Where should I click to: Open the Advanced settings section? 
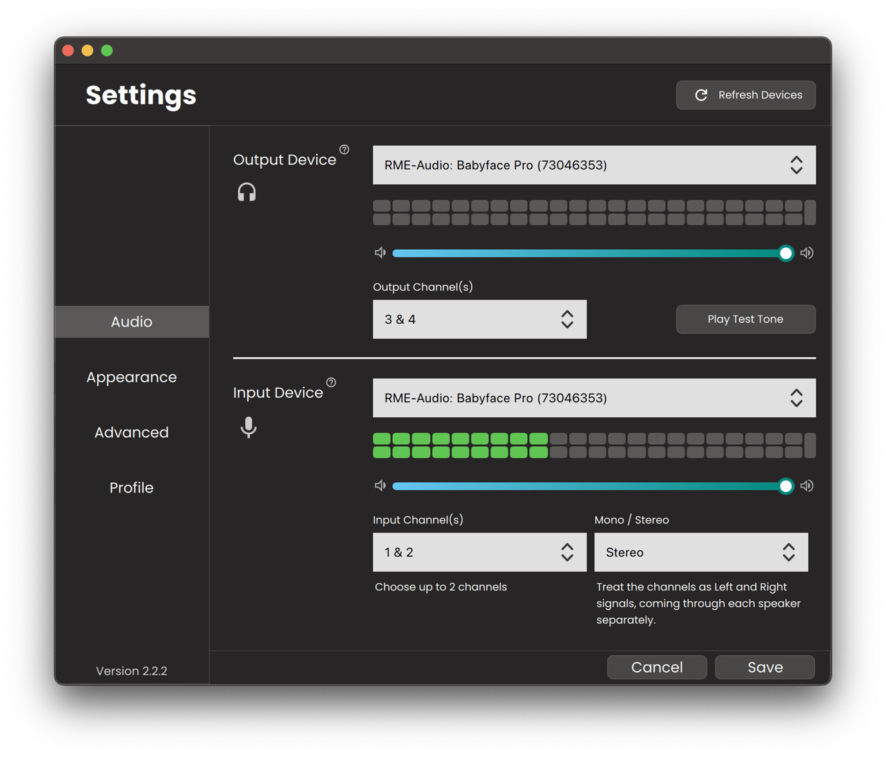pos(131,432)
